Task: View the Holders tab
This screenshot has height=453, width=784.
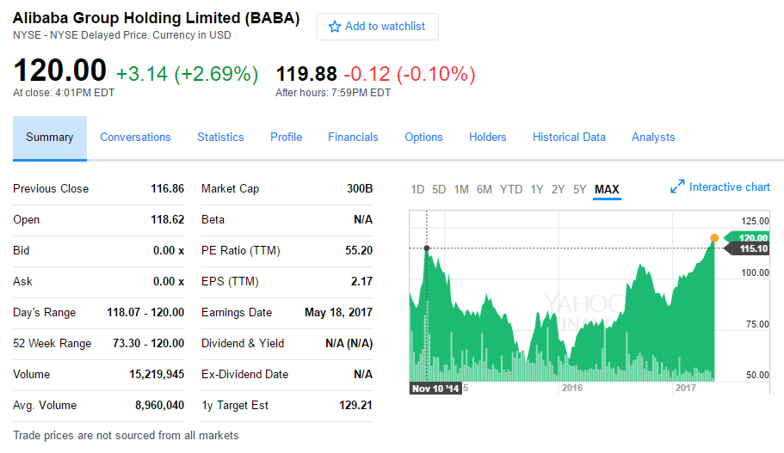Action: (487, 138)
